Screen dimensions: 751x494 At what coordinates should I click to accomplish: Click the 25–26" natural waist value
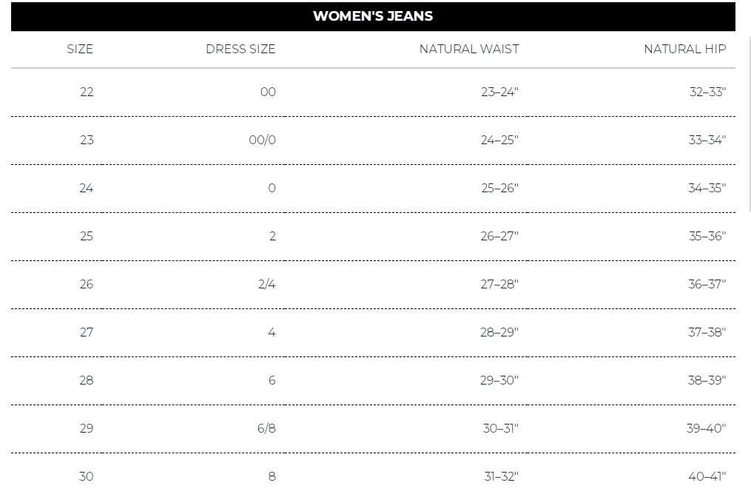(x=499, y=189)
